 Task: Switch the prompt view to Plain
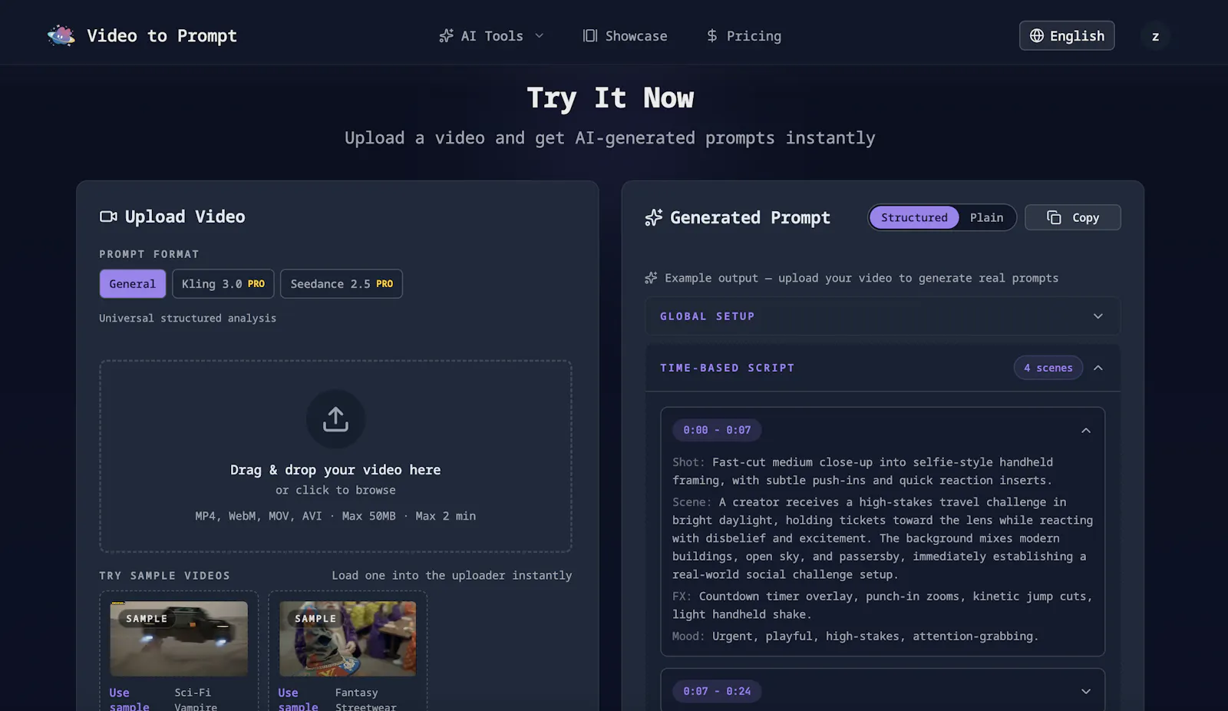point(986,217)
